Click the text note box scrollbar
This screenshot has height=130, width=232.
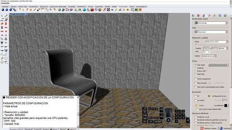pyautogui.click(x=78, y=112)
